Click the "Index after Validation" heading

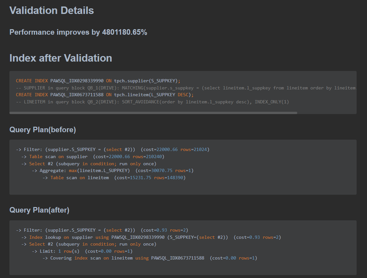point(61,58)
